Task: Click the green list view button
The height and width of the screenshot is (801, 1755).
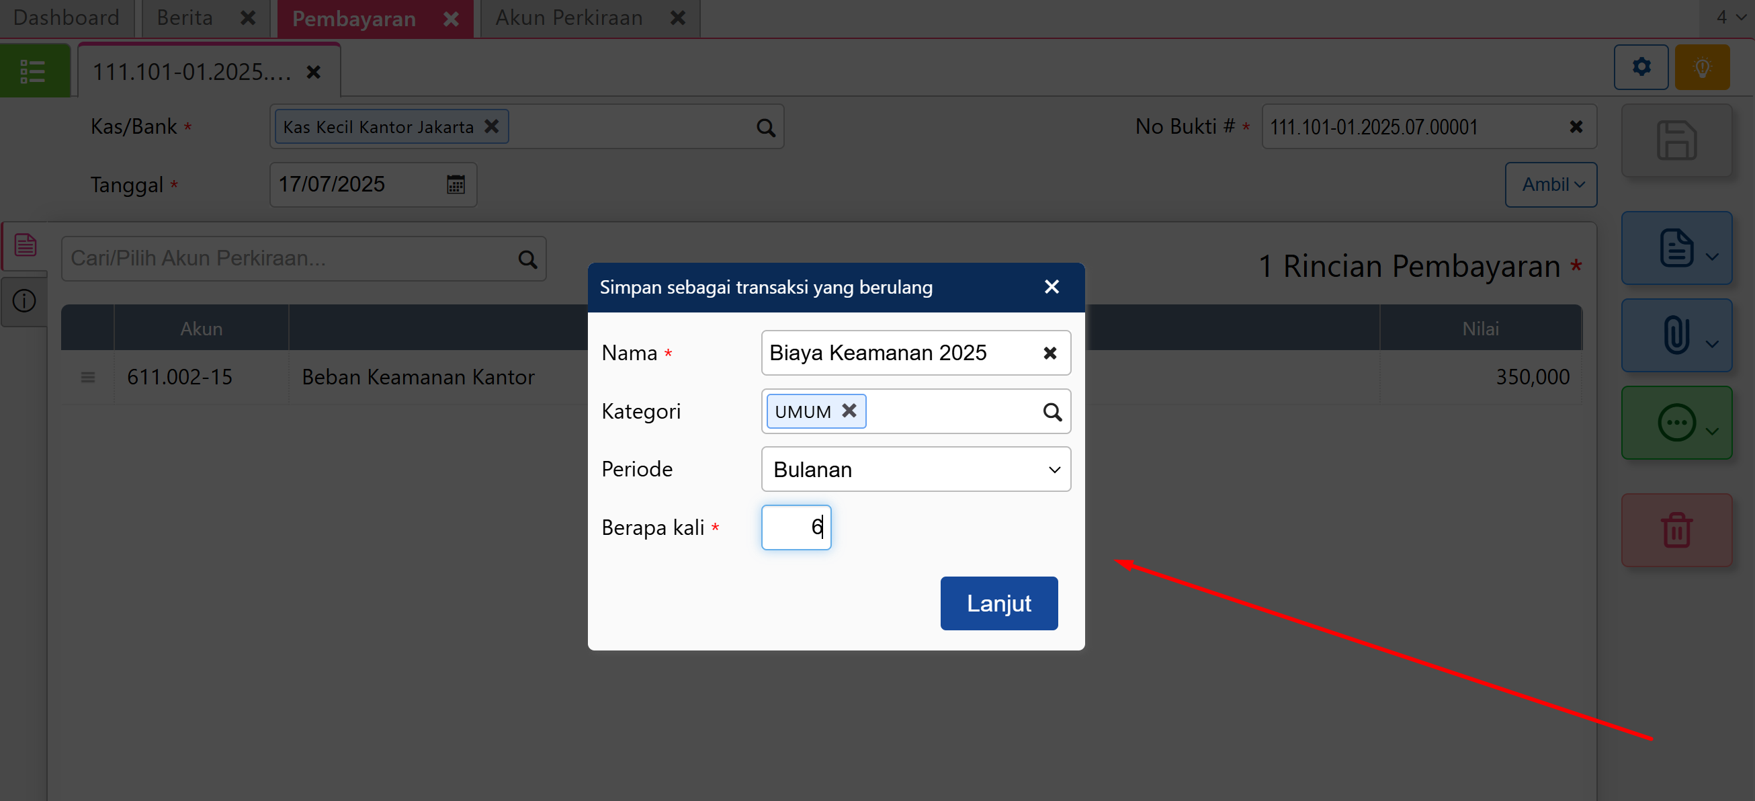Action: 34,70
